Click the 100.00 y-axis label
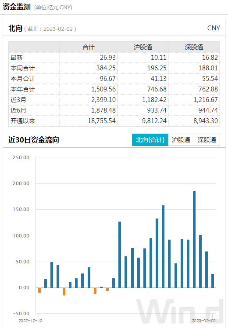Viewport: 228px width, 328px height. [21, 236]
